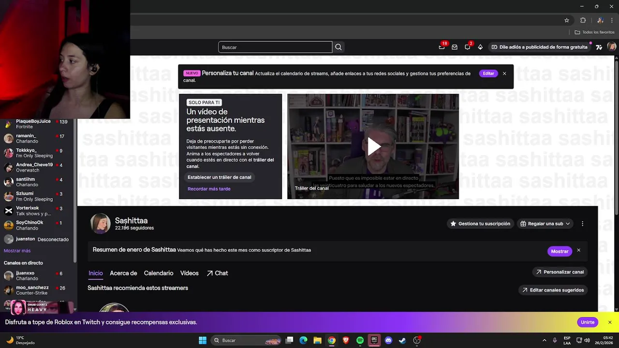Open Twitch notifications inbox with 18 badge
The width and height of the screenshot is (619, 348).
[442, 46]
